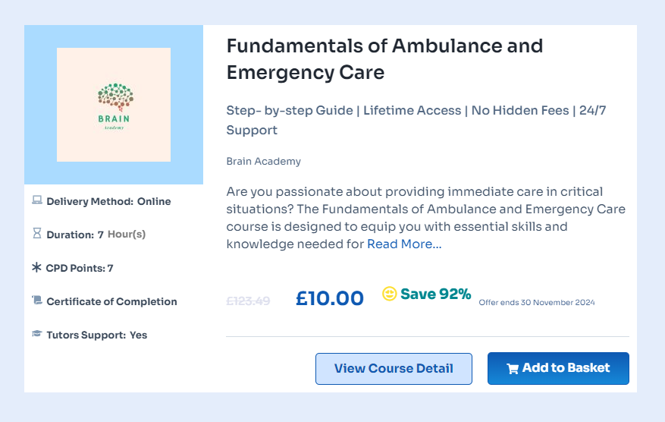Click the graduation cap Tutors Support icon

coord(37,334)
